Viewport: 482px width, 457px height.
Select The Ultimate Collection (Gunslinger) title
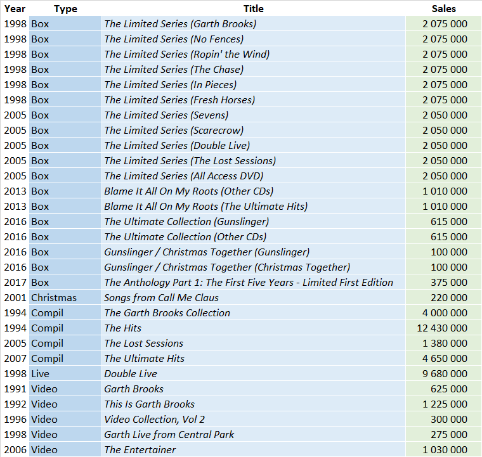(x=186, y=222)
